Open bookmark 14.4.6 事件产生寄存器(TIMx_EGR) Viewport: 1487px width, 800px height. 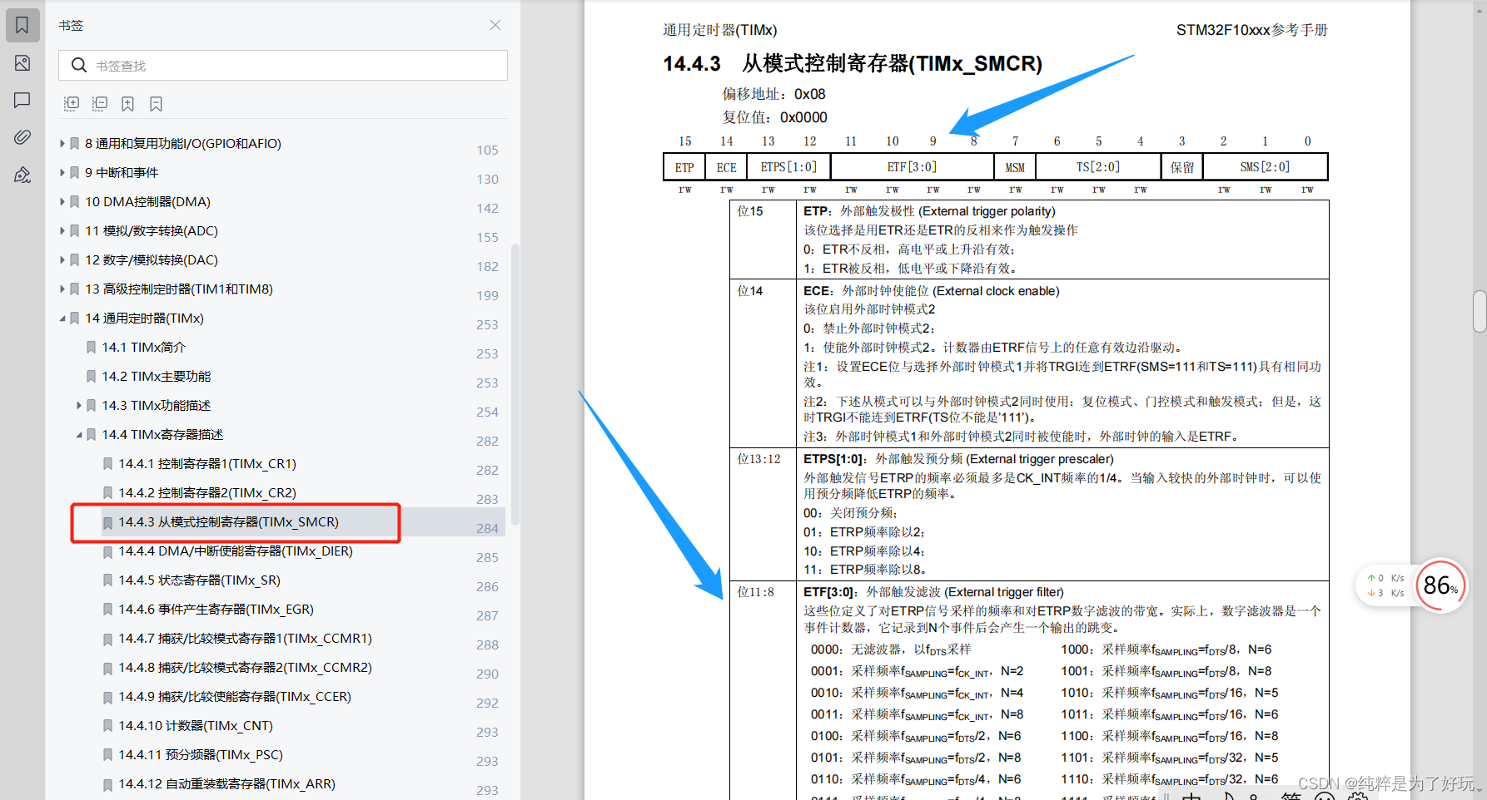[x=216, y=609]
